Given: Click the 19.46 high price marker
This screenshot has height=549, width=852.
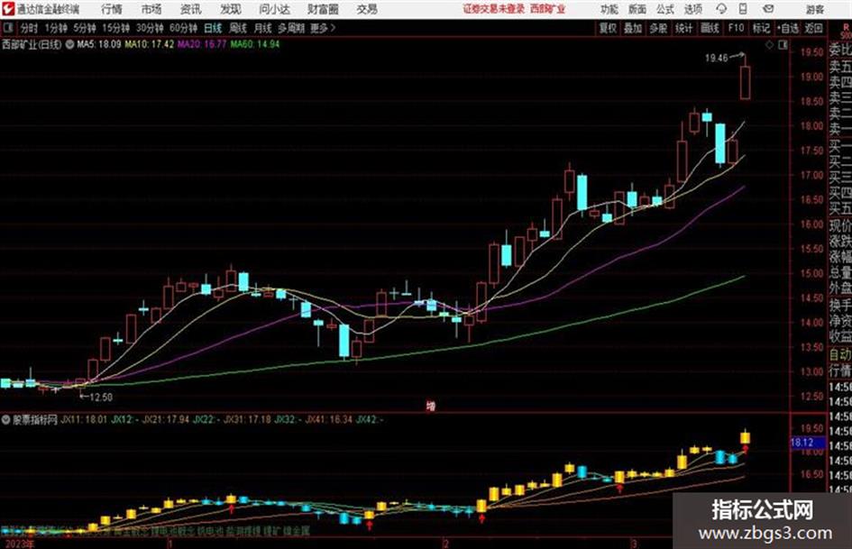Looking at the screenshot, I should pos(716,58).
